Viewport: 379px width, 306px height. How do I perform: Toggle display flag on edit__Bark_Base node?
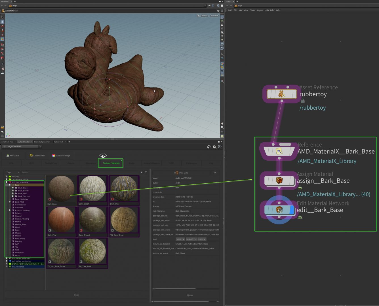click(292, 210)
